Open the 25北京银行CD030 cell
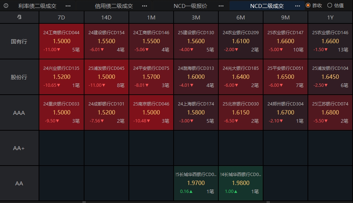Viewport: 353px width, 203px height. (x=241, y=113)
